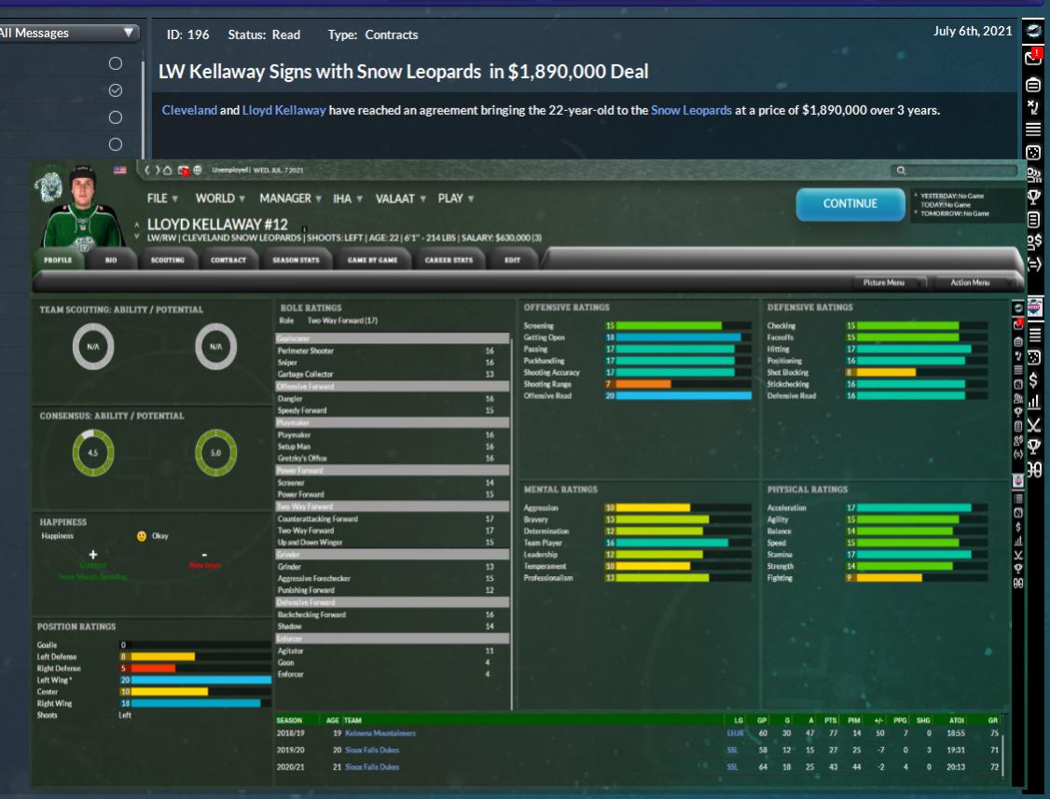
Task: Click the bar chart statistics icon
Action: point(1033,404)
